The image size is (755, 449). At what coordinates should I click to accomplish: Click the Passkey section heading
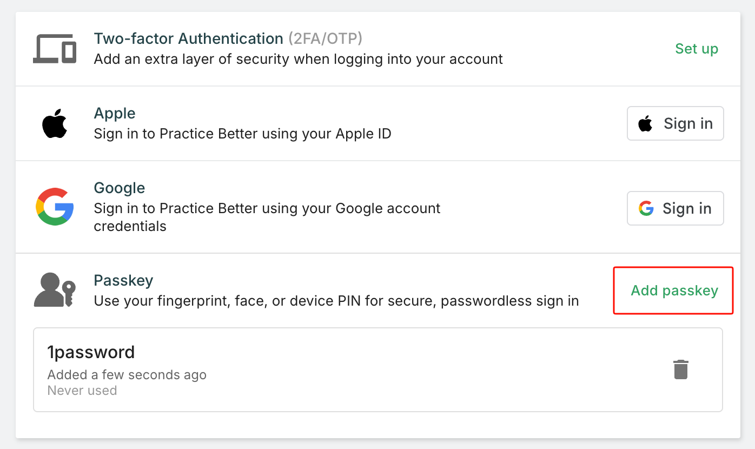click(x=123, y=281)
